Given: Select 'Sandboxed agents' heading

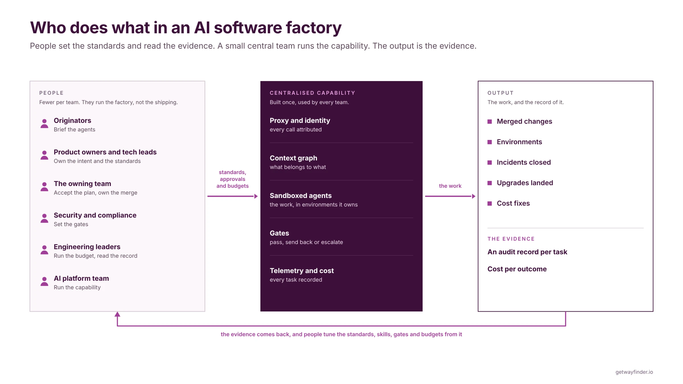Looking at the screenshot, I should point(301,196).
